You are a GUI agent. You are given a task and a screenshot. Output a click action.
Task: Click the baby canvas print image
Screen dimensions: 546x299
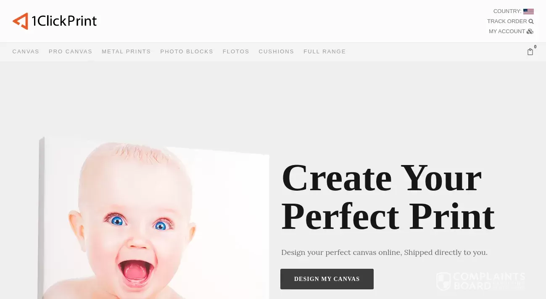point(153,218)
